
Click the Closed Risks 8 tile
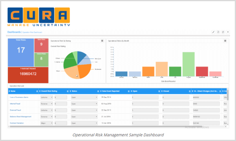pos(41,60)
